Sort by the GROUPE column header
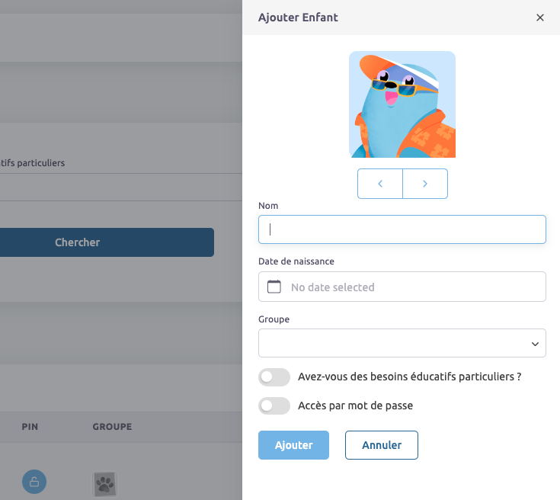560x500 pixels. point(112,427)
